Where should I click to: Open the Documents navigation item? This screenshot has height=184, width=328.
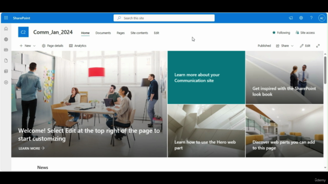pos(103,33)
